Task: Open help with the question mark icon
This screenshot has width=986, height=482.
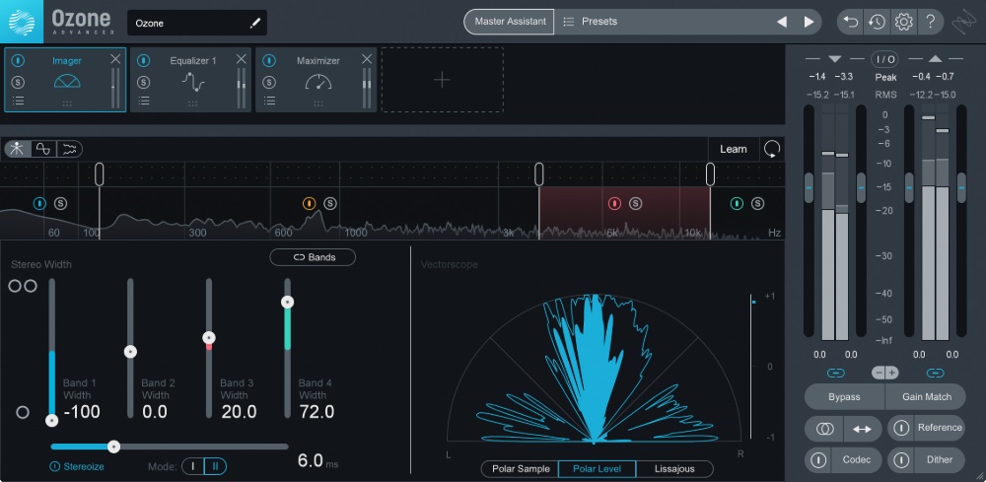Action: pyautogui.click(x=931, y=22)
